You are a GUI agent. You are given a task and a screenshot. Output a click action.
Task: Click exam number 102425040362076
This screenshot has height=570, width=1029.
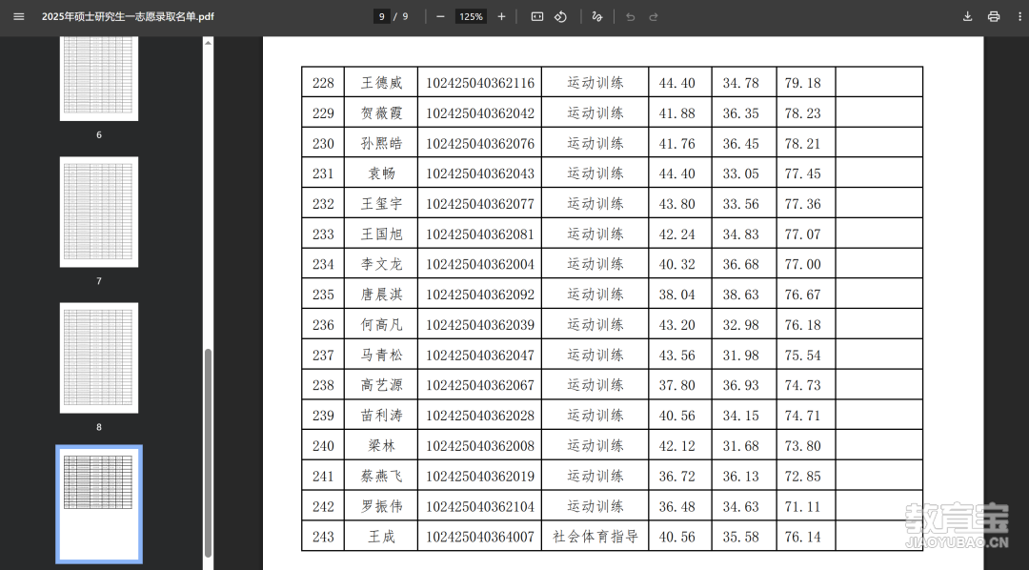(479, 143)
